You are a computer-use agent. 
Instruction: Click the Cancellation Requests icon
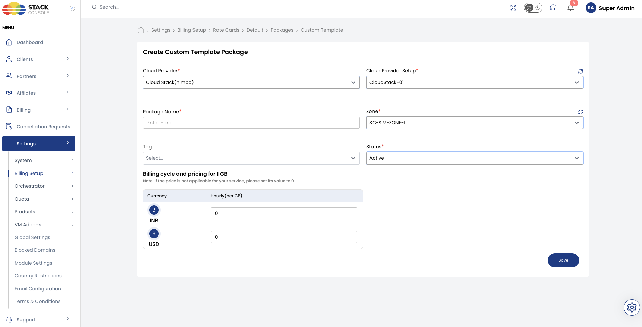pos(9,126)
